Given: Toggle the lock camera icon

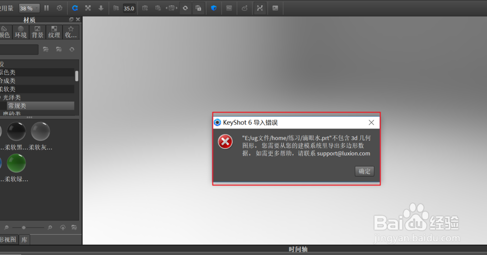Looking at the screenshot, I should [198, 8].
